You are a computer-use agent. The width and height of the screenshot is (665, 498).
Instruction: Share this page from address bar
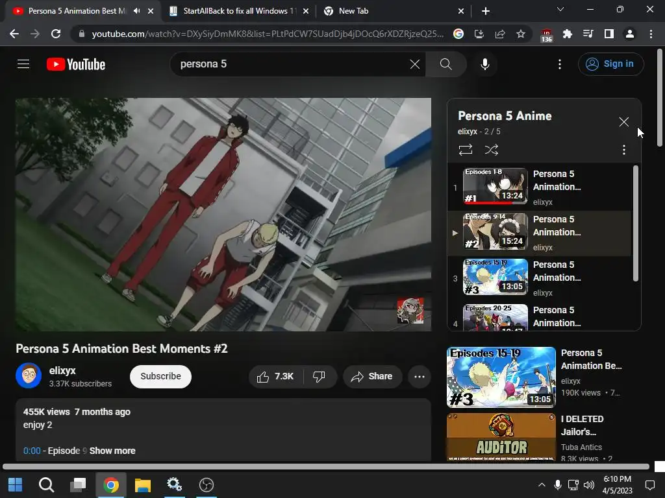499,34
